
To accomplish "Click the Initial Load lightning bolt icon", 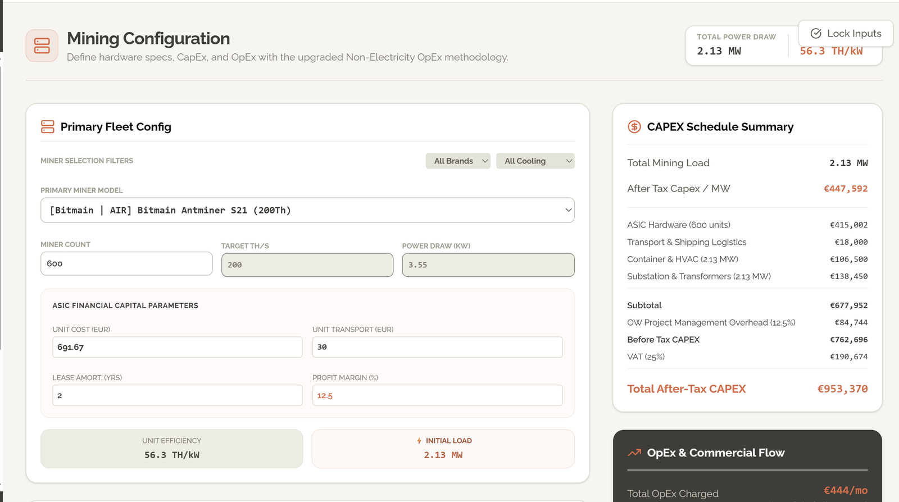I will click(x=419, y=441).
